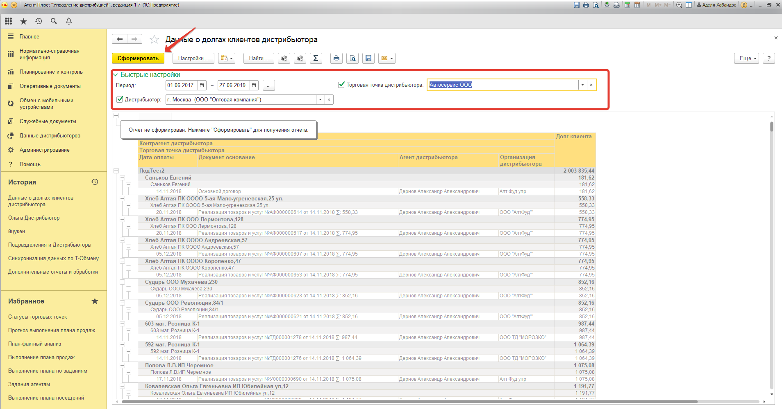Open calendar picker for end date 27.06.2019

(254, 85)
